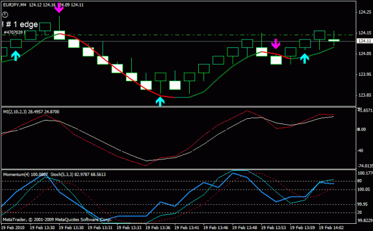Click the 124.25 price scale label
The width and height of the screenshot is (373, 231).
coord(365,12)
